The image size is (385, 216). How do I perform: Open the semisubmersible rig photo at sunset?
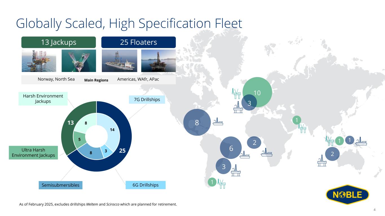click(158, 61)
